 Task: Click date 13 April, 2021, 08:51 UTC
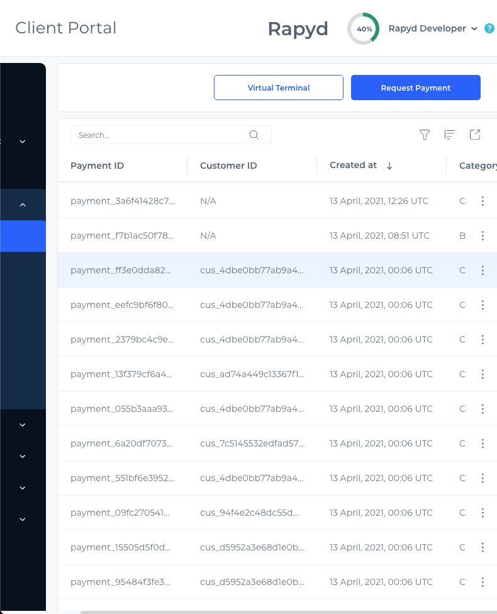point(379,236)
